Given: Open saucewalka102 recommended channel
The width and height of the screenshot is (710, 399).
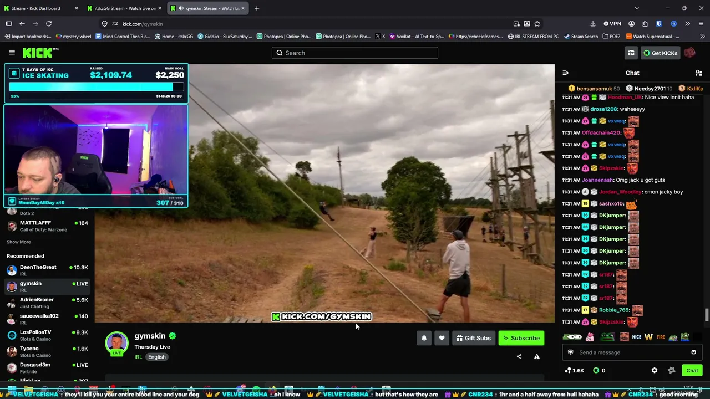Looking at the screenshot, I should (x=47, y=319).
